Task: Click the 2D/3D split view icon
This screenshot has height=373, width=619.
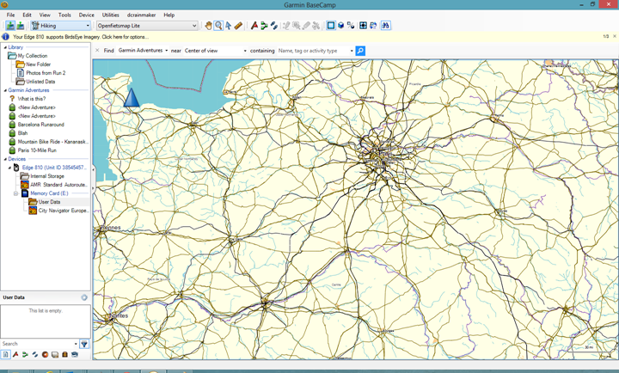Action: pyautogui.click(x=351, y=26)
